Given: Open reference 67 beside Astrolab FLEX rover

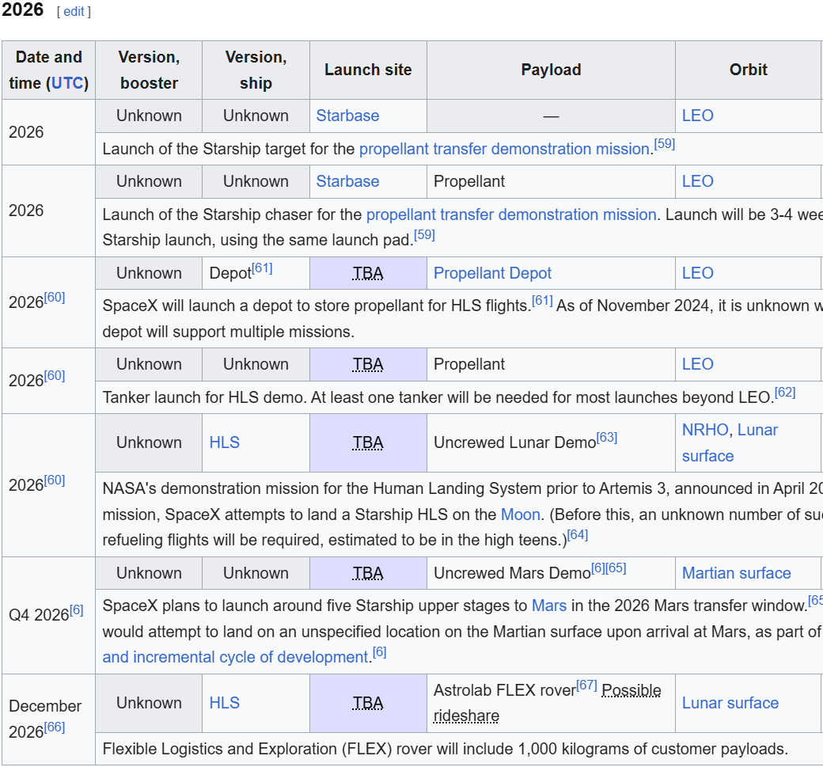Looking at the screenshot, I should [587, 685].
